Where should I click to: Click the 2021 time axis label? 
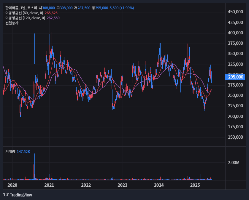[x=49, y=185]
